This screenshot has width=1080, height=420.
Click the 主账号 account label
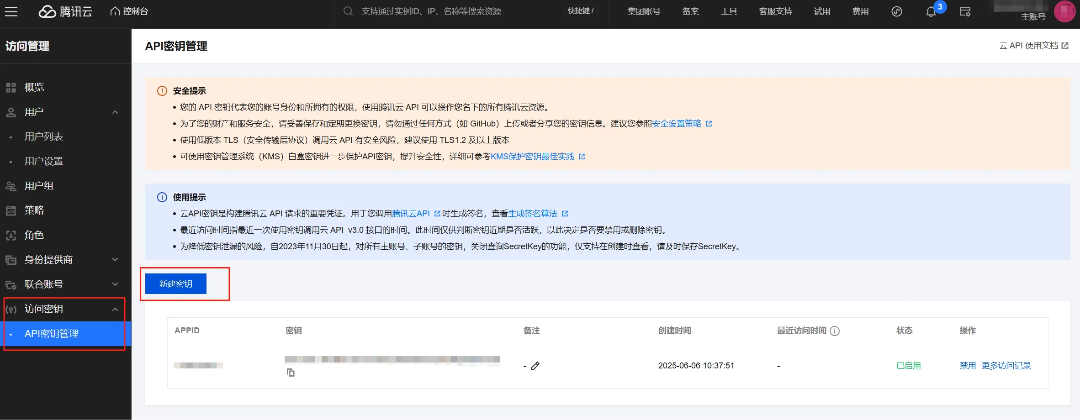click(1033, 17)
